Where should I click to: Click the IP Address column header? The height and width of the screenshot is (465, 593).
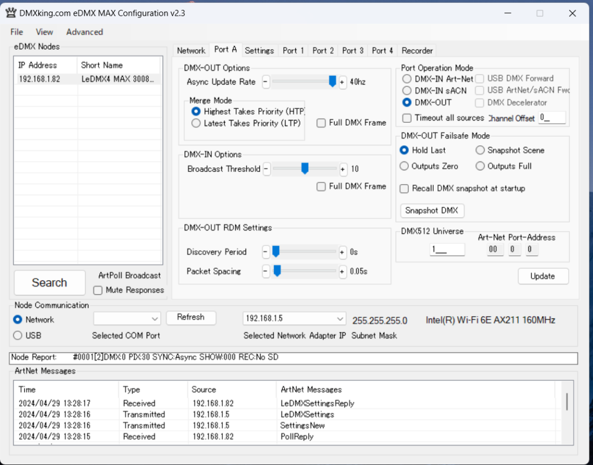pyautogui.click(x=46, y=65)
